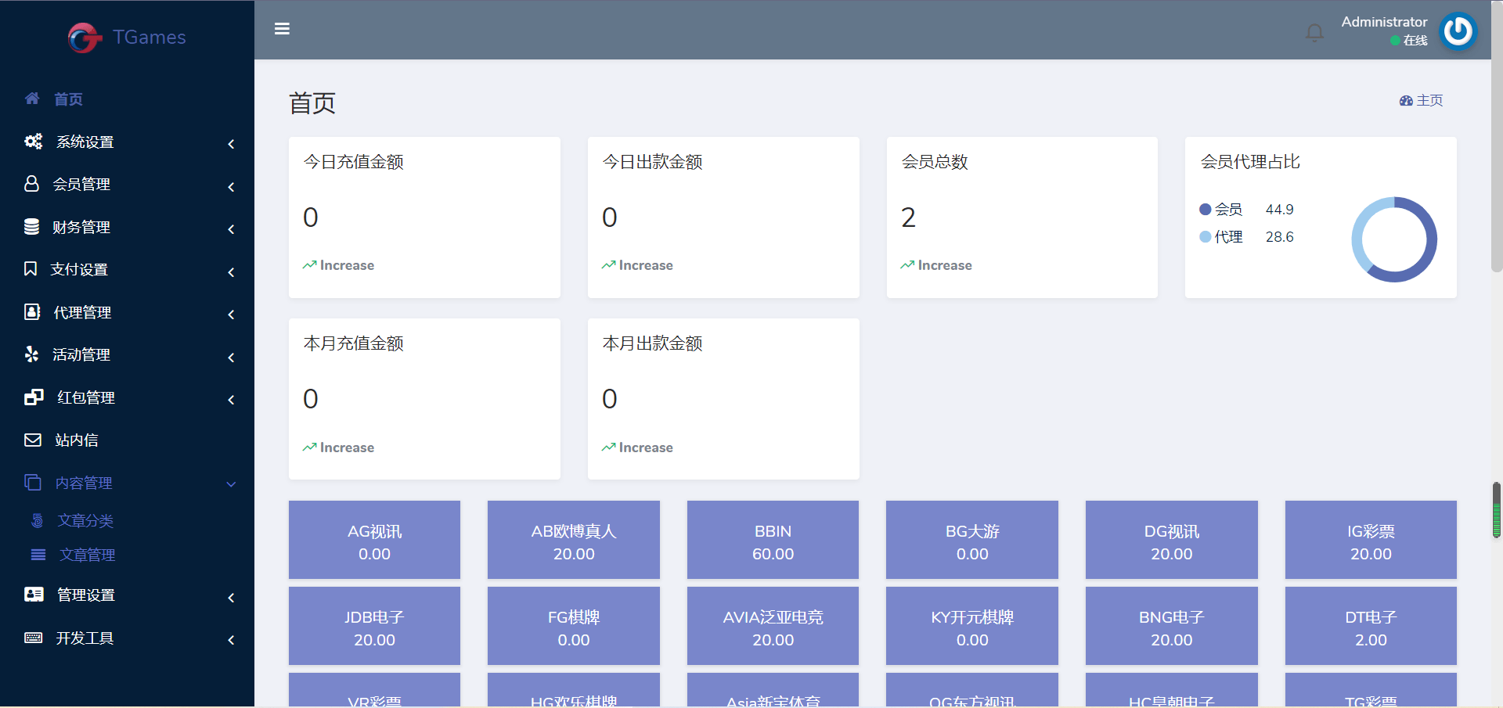
Task: Click the BBIN 60.00 balance tile
Action: pyautogui.click(x=773, y=540)
